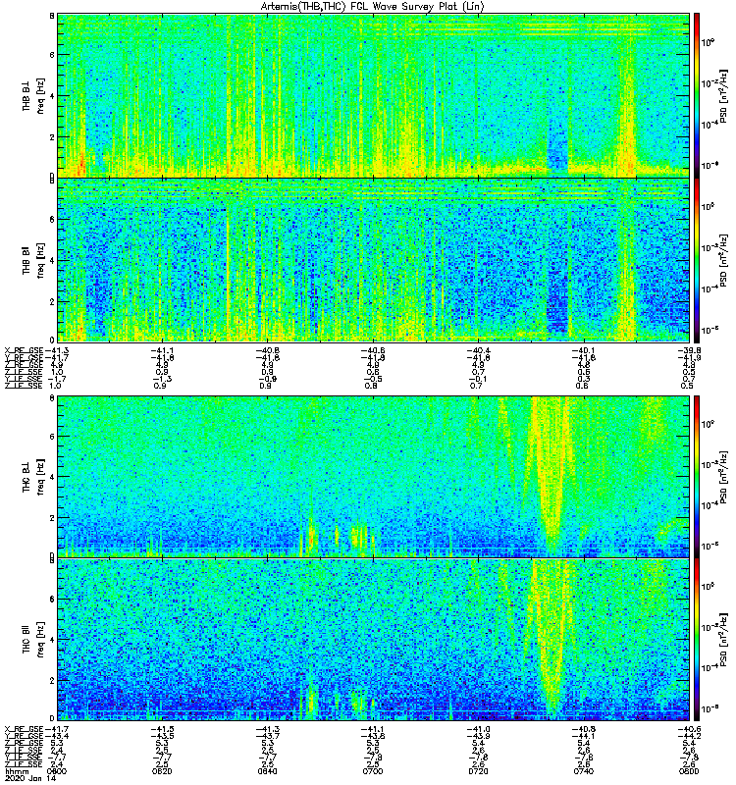This screenshot has height=785, width=736.
Task: Click the THC X_RE_GSE value '-41.5'
Action: pos(162,729)
